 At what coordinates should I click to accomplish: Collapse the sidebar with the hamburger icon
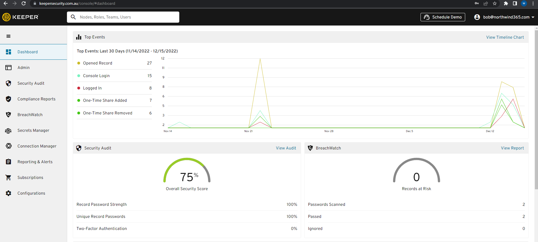pos(8,36)
